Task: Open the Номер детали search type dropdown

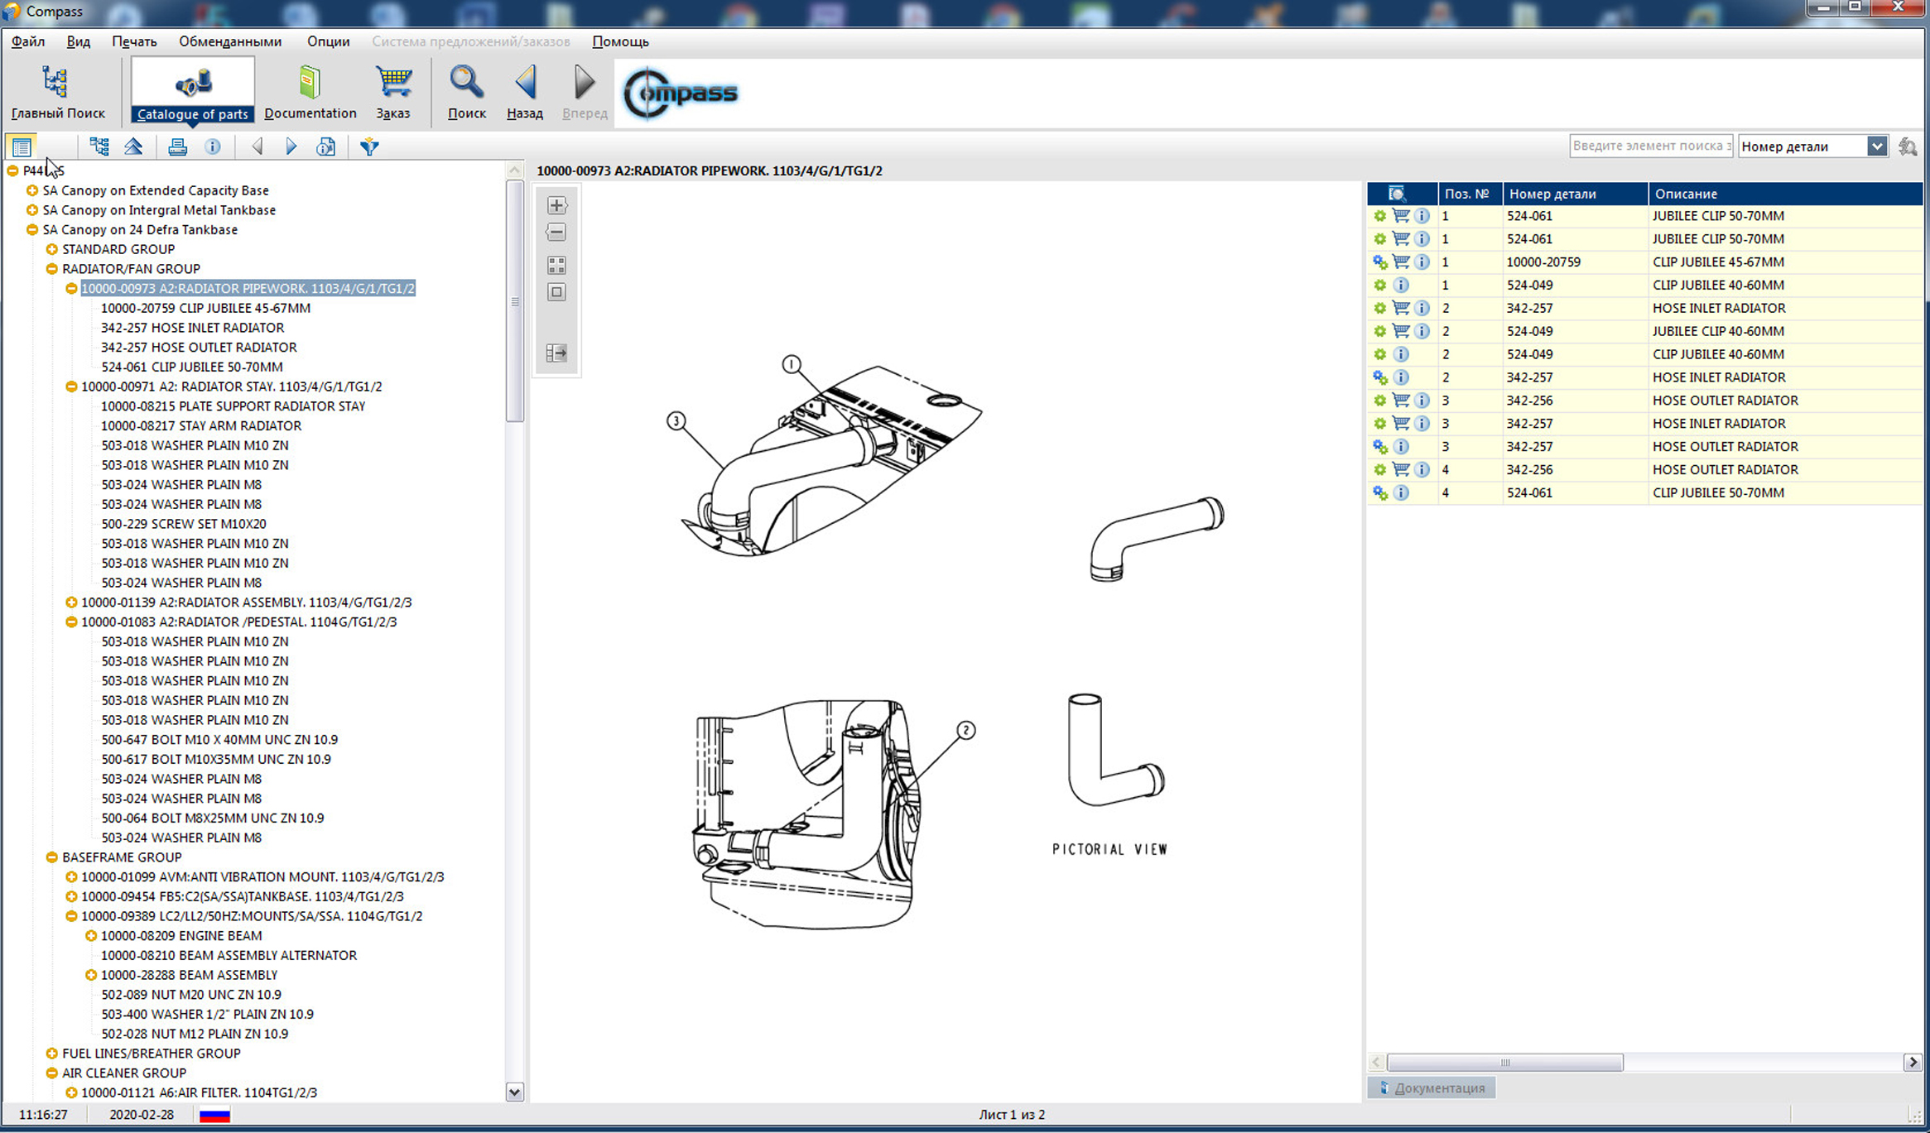Action: [x=1877, y=146]
